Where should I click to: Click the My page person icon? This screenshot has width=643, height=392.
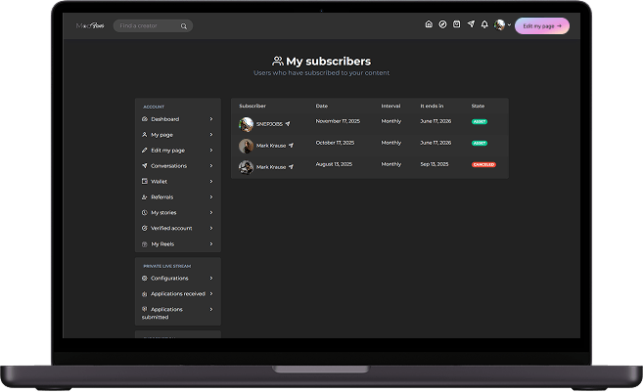144,135
